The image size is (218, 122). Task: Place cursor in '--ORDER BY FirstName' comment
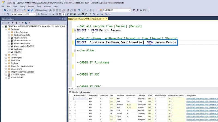[93, 62]
